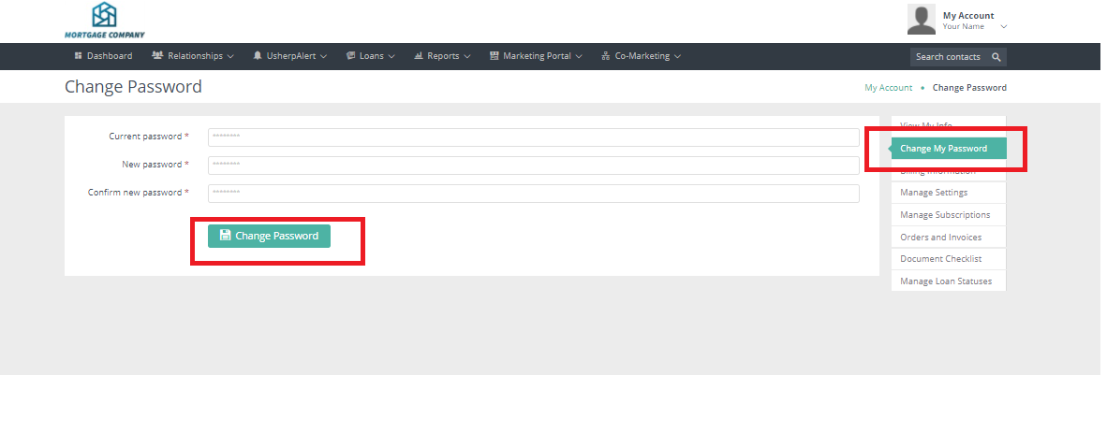Screen dimensions: 1107x447
Task: Expand the Marketing Portal menu
Action: 536,56
